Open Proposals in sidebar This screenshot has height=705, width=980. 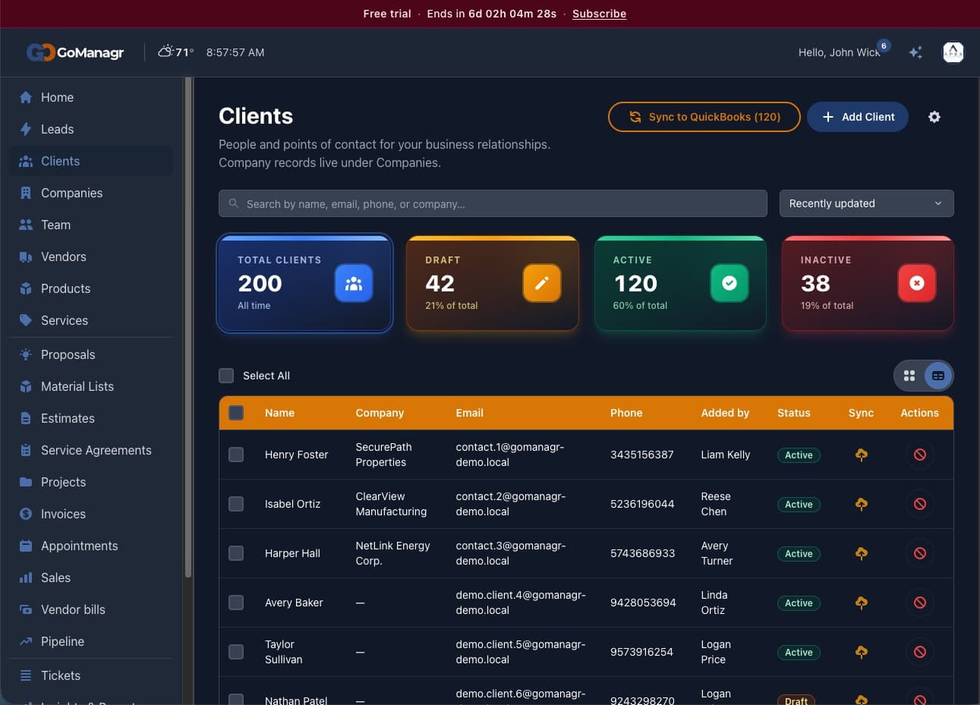pos(91,354)
